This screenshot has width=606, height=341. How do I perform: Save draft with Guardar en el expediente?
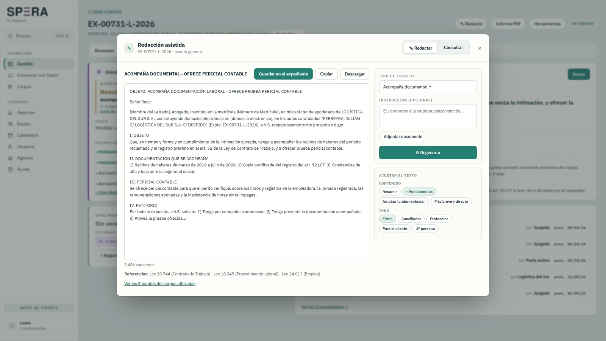[283, 74]
